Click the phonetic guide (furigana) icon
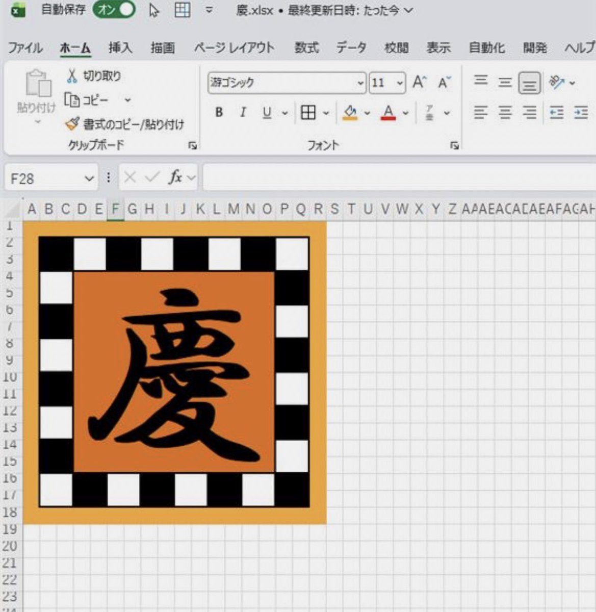This screenshot has height=612, width=596. (x=430, y=112)
